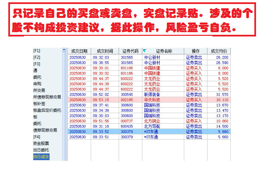Select the 委托 entry directly above 债券现券交易
This screenshot has width=265, height=178.
click(37, 124)
